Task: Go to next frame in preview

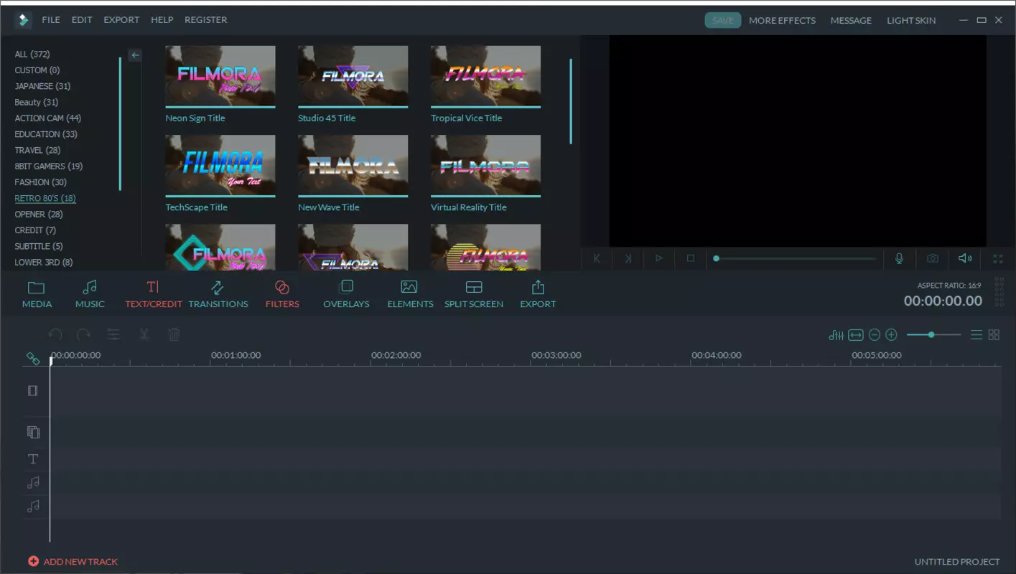Action: (x=628, y=258)
